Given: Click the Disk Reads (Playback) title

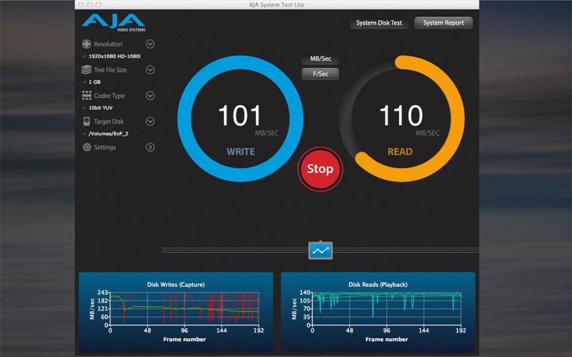Looking at the screenshot, I should click(378, 284).
